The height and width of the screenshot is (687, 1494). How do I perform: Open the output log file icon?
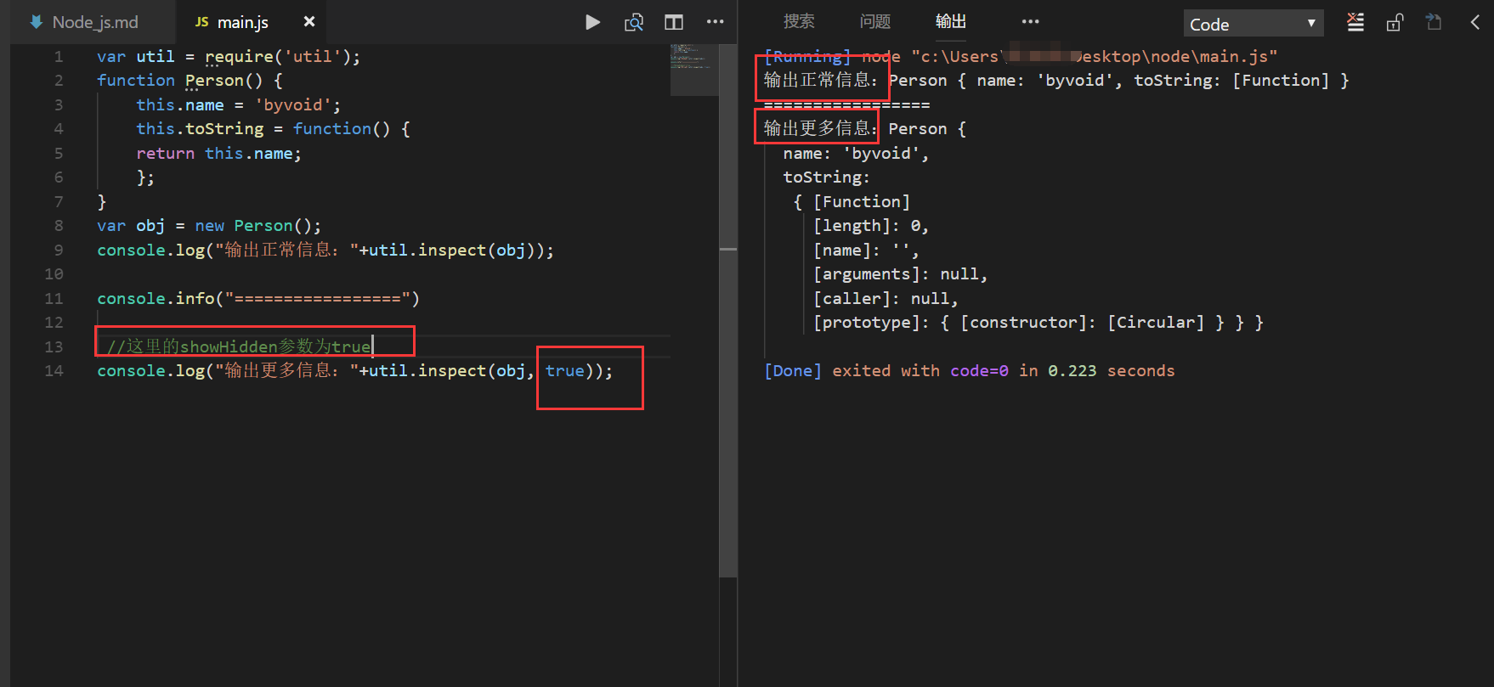pyautogui.click(x=1434, y=22)
